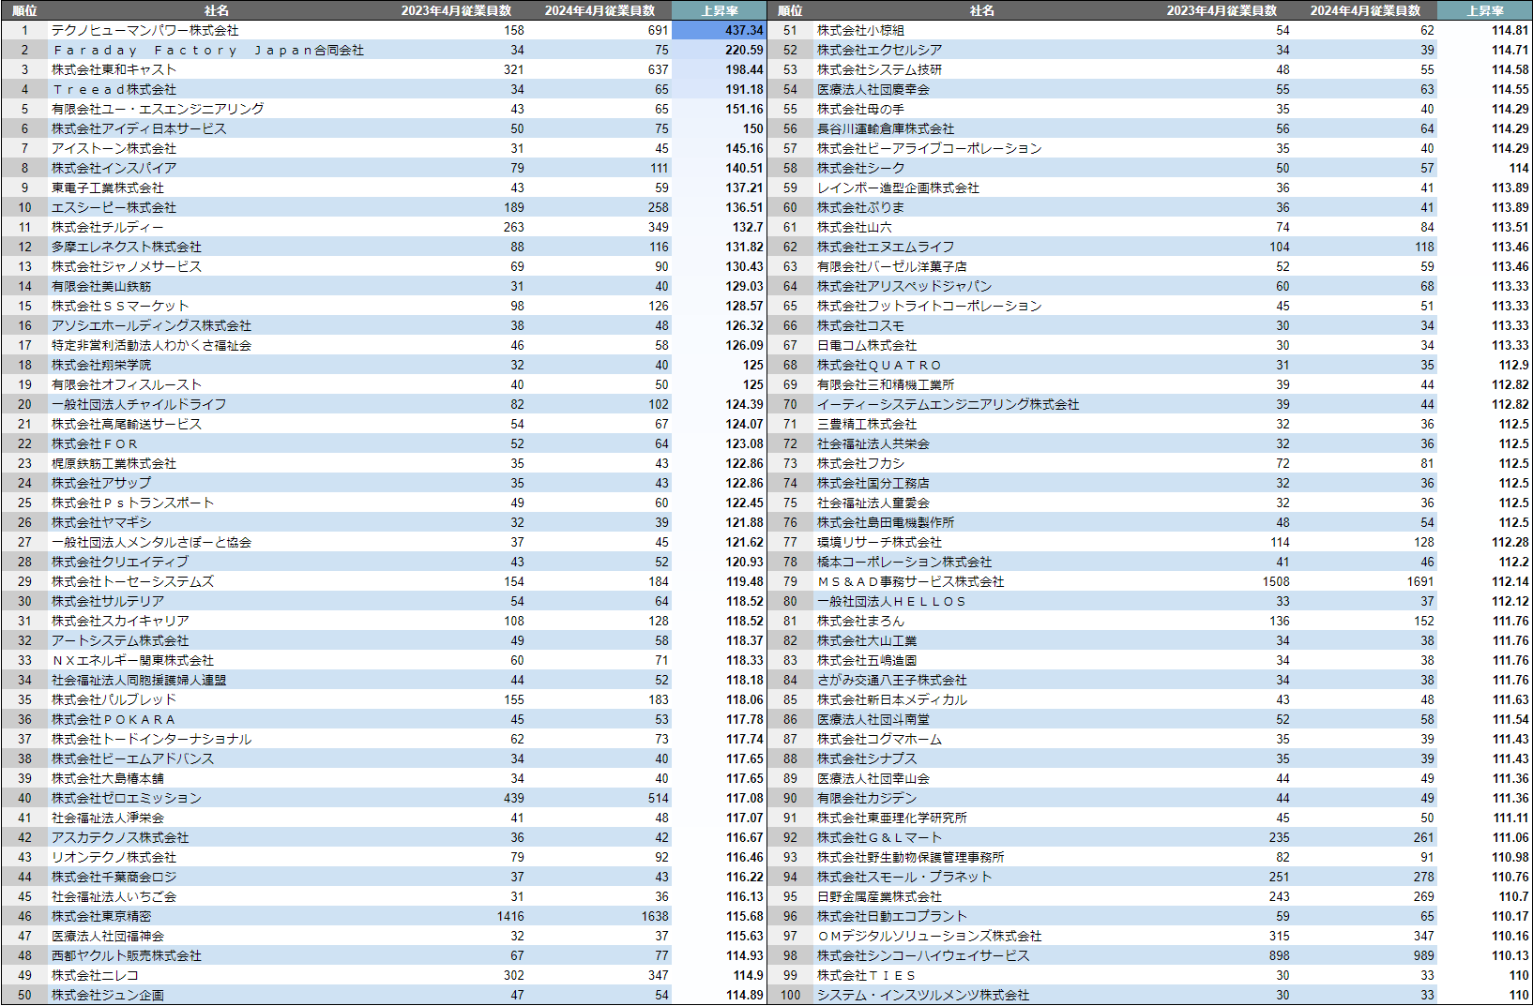Click ＭＳ＆ＡＤ事務サービス株式会社
Image resolution: width=1533 pixels, height=1006 pixels.
[911, 581]
